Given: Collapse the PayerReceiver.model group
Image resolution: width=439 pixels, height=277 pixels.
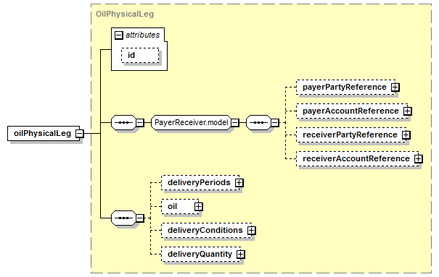Looking at the screenshot, I should coord(235,122).
